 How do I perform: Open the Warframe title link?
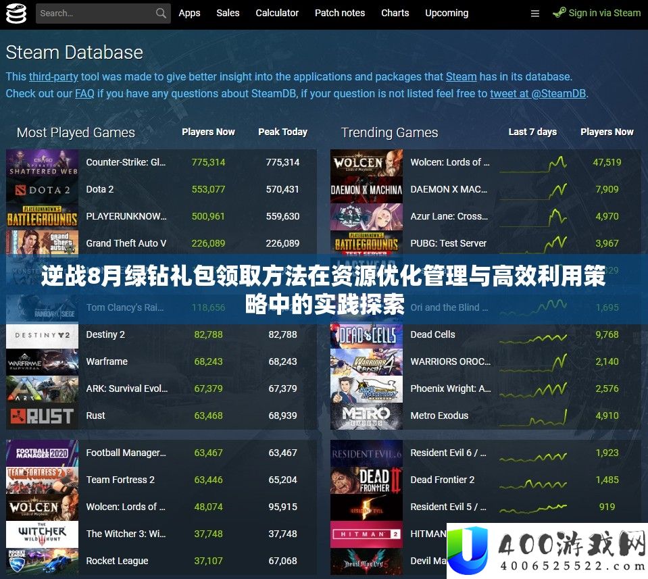(107, 361)
